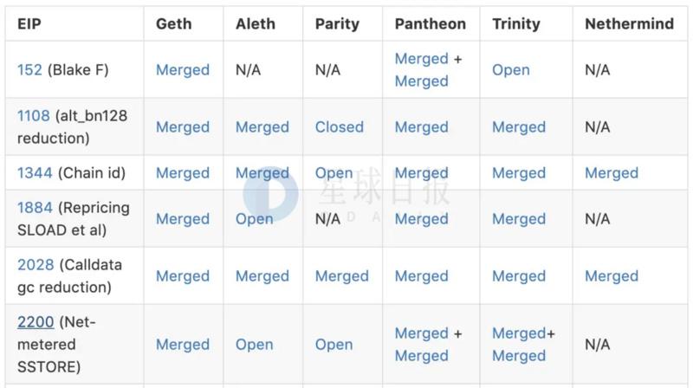
Task: Open Trinity's second Merged link for Net-metered SSTORE
Action: 518,356
